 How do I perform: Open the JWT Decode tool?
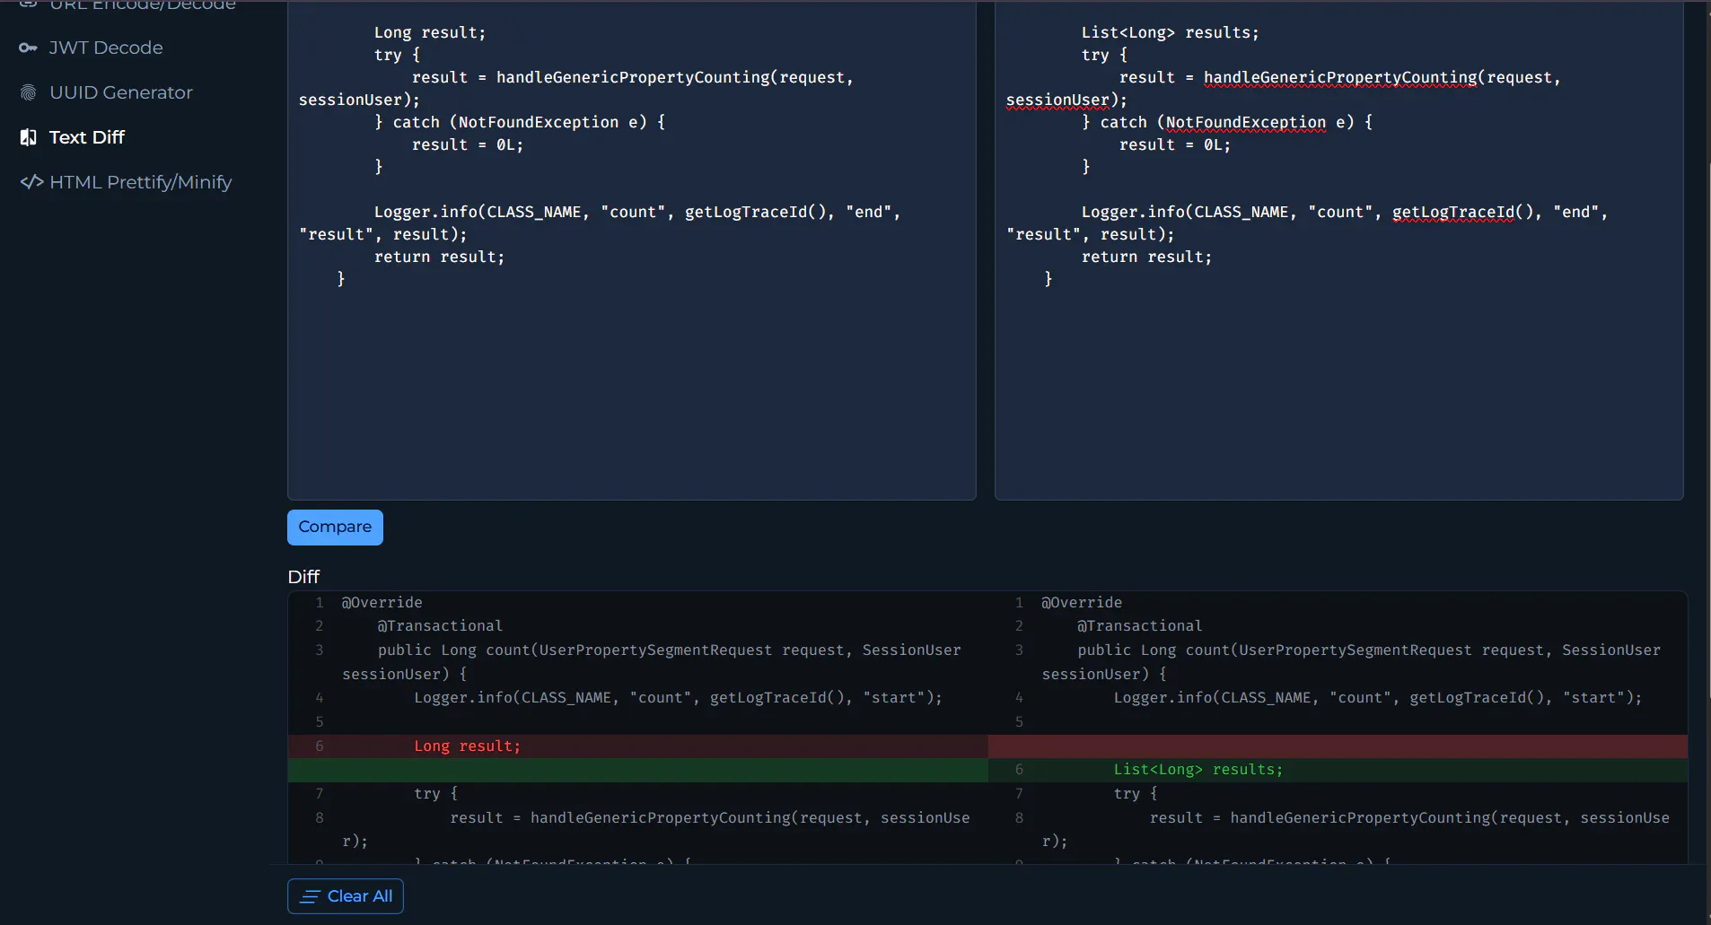(x=106, y=48)
